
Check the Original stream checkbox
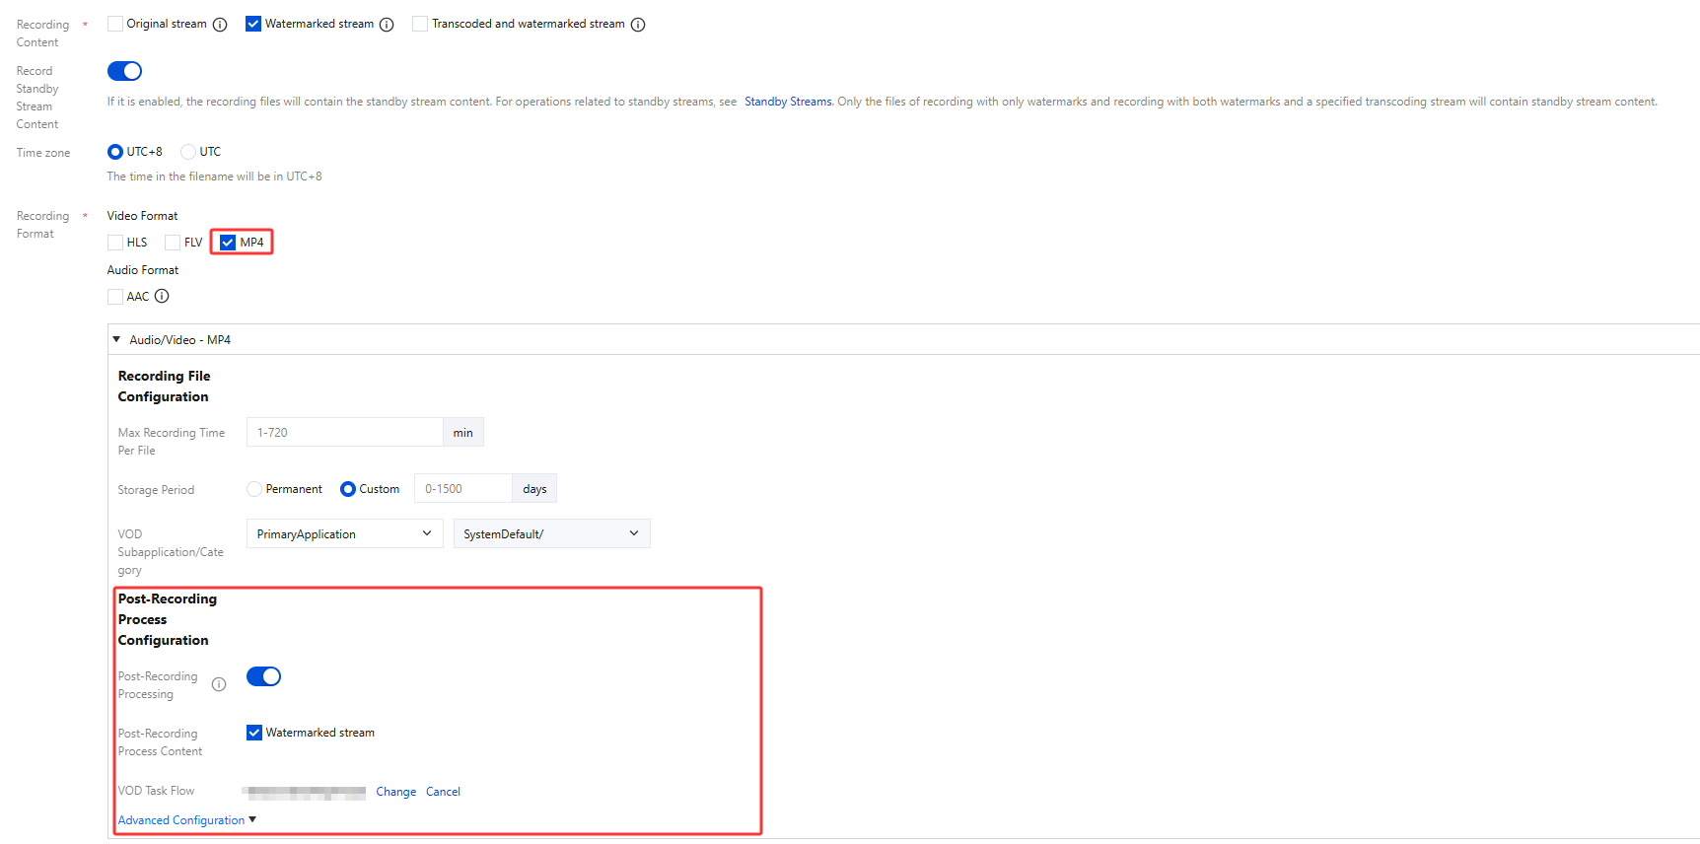coord(115,24)
